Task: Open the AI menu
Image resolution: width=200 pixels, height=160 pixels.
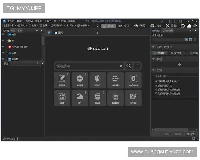Action: (x=55, y=21)
